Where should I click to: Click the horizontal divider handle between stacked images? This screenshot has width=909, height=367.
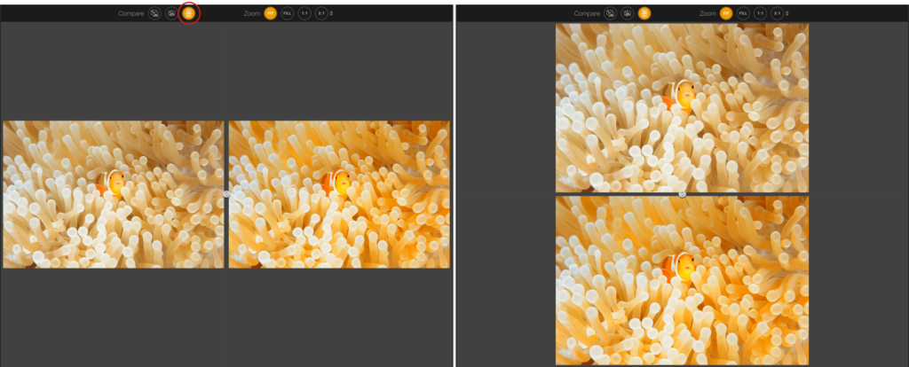coord(683,194)
